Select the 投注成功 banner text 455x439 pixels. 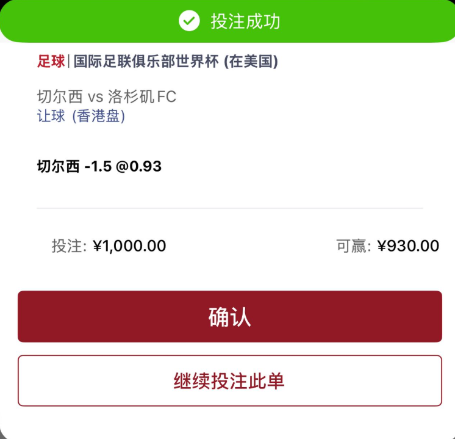[x=245, y=21]
